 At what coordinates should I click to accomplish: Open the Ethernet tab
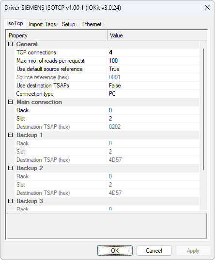pyautogui.click(x=92, y=24)
